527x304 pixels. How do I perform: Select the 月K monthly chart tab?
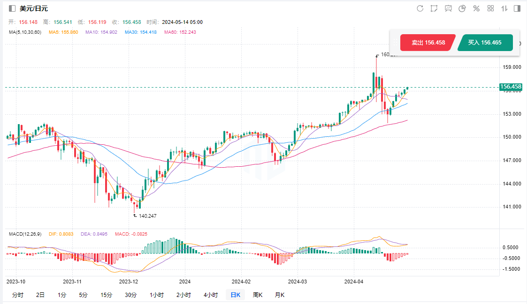(x=280, y=295)
